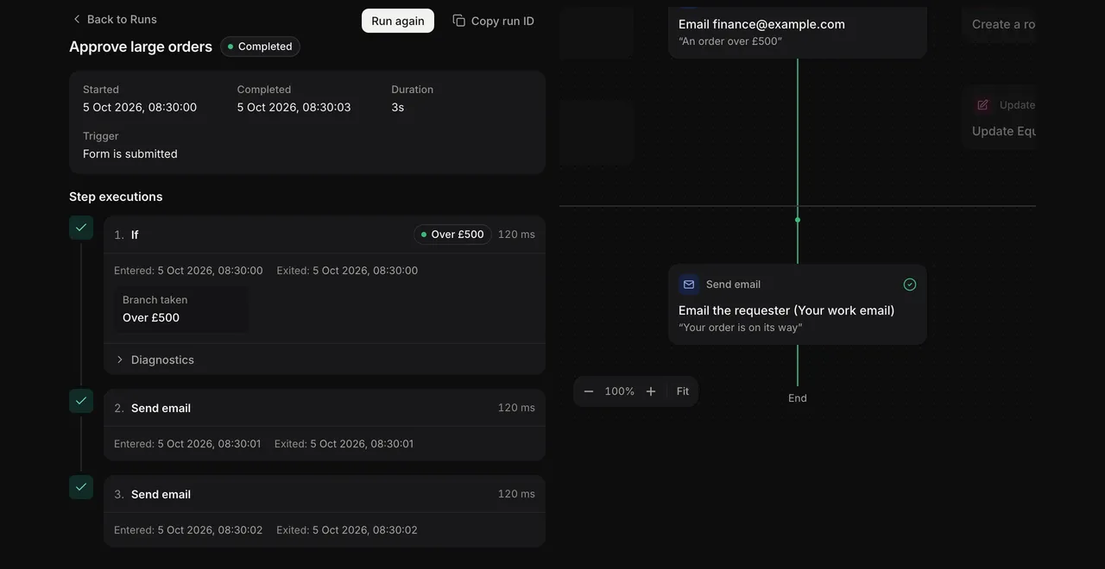Click the back chevron arrow icon
Viewport: 1105px width, 569px height.
[x=77, y=19]
